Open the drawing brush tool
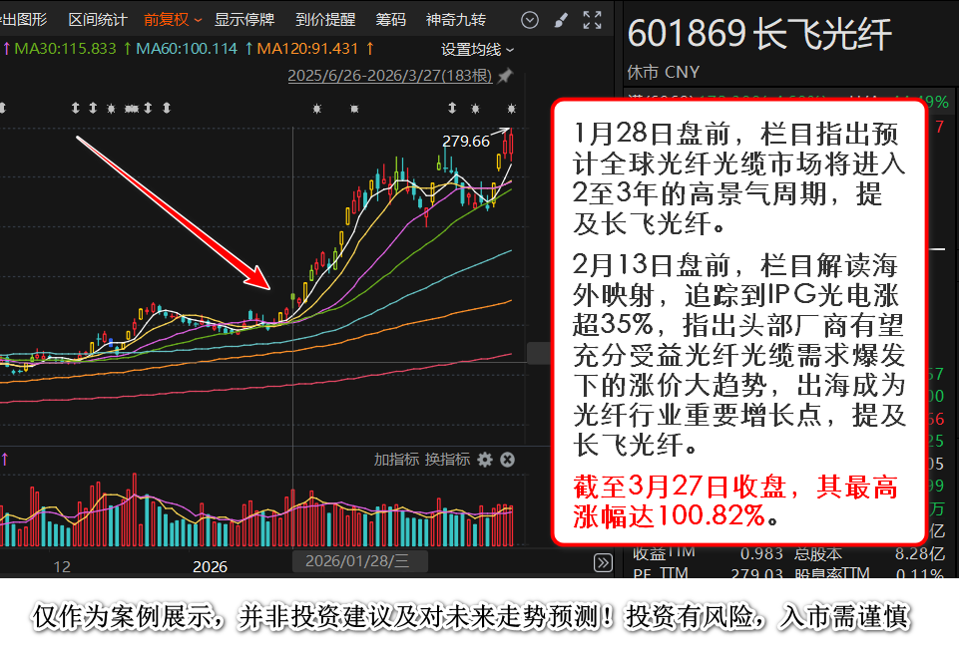 [x=561, y=20]
